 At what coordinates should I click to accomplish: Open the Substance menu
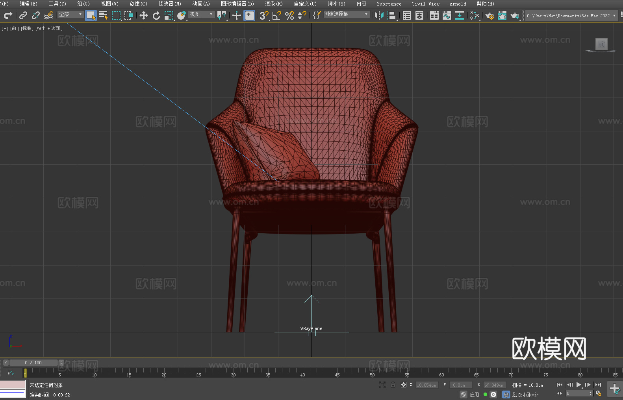tap(389, 4)
